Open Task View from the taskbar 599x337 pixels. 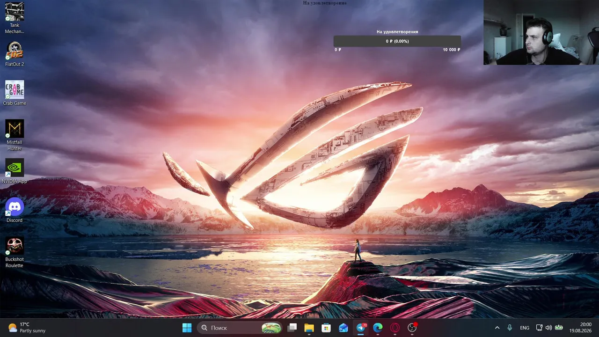click(x=292, y=328)
